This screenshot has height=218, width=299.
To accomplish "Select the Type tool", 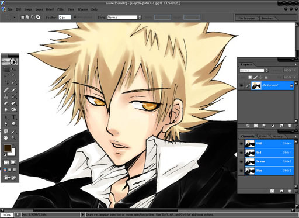I will [x=13, y=117].
